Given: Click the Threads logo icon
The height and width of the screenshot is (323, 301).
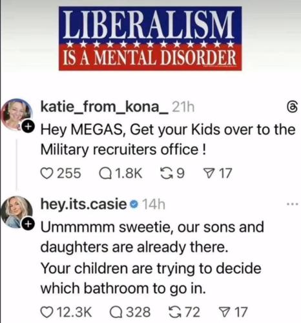Looking at the screenshot, I should click(293, 107).
